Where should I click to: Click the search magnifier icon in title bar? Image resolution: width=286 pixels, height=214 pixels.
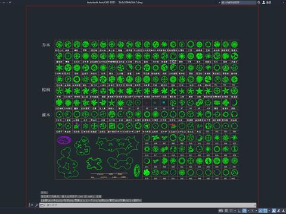(259, 2)
